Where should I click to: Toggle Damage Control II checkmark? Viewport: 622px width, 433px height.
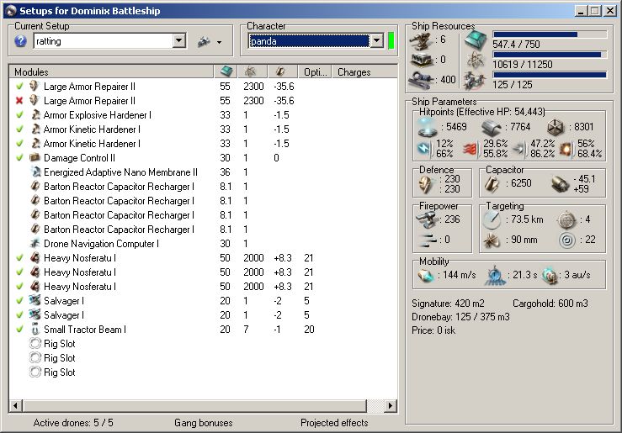(19, 158)
